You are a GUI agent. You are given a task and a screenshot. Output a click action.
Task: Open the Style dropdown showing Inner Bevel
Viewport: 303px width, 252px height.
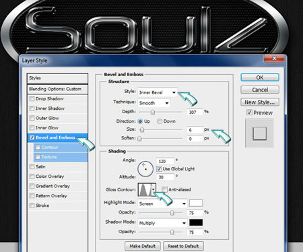pyautogui.click(x=158, y=92)
